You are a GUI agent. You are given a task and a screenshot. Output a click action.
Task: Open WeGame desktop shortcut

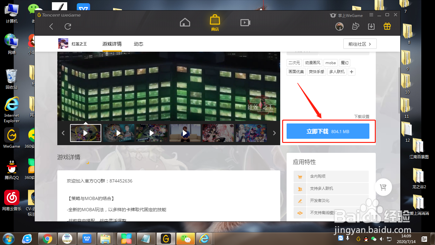pyautogui.click(x=12, y=138)
